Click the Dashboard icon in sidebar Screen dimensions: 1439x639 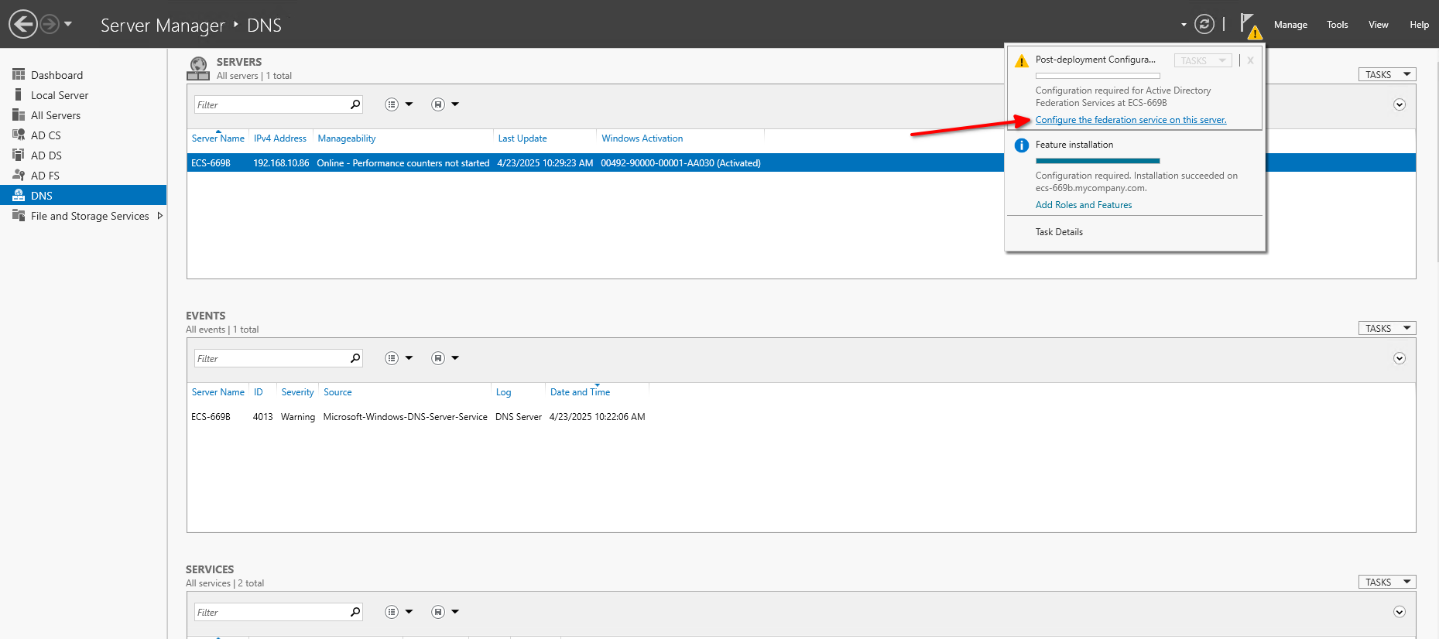tap(19, 75)
